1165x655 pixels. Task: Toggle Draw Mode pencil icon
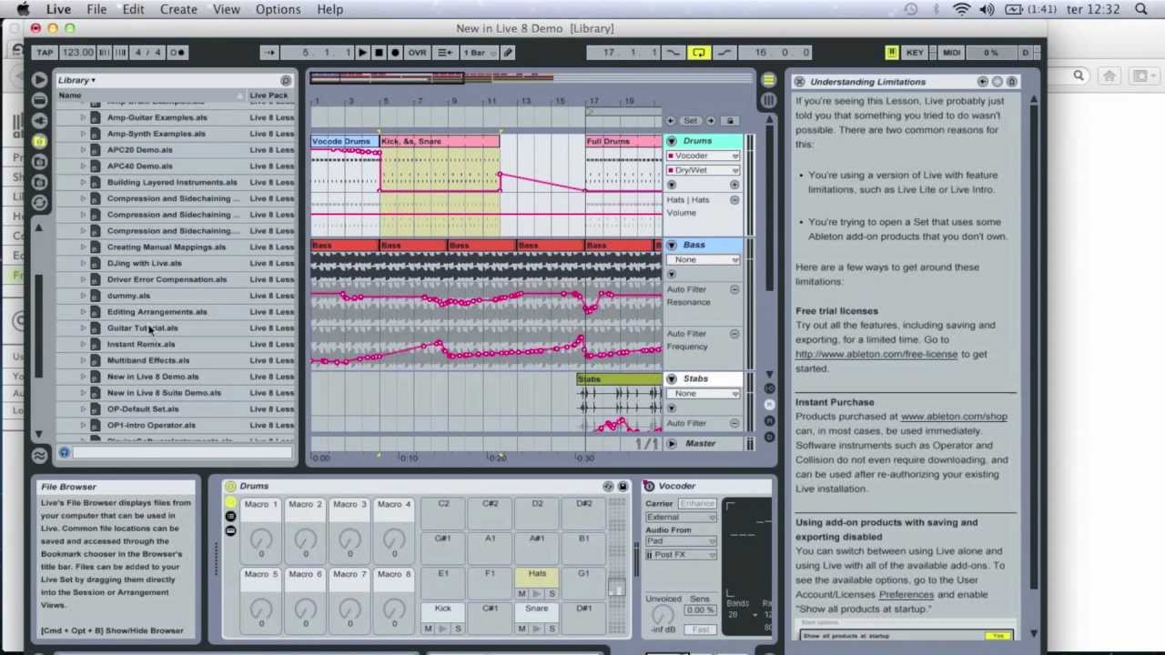tap(508, 53)
